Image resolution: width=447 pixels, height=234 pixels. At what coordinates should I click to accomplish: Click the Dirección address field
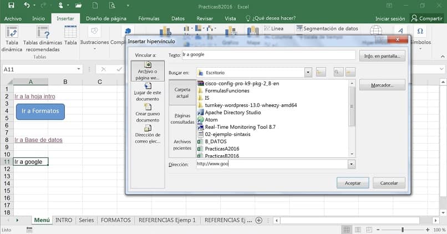tap(272, 164)
